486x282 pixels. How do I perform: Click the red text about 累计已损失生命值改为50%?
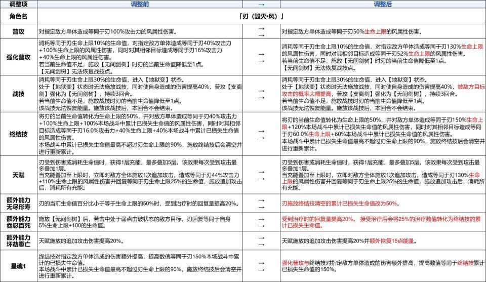tap(341, 204)
